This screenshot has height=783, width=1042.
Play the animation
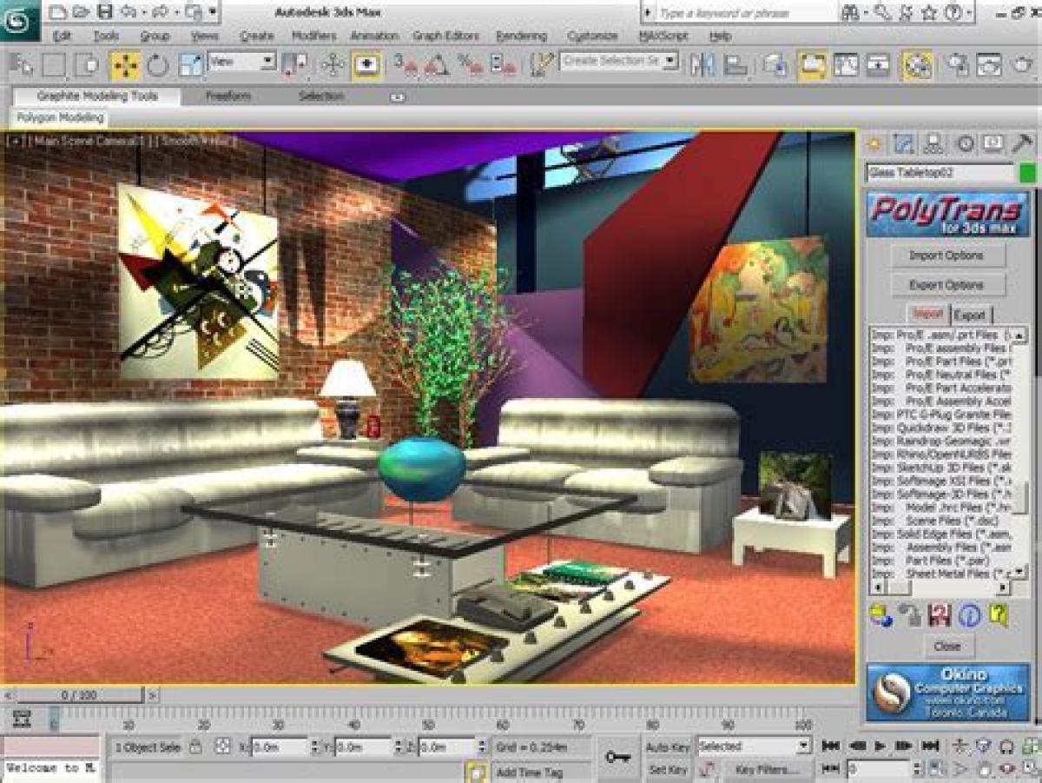pos(880,747)
